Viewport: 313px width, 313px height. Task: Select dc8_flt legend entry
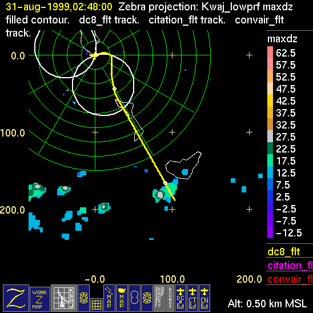point(284,251)
